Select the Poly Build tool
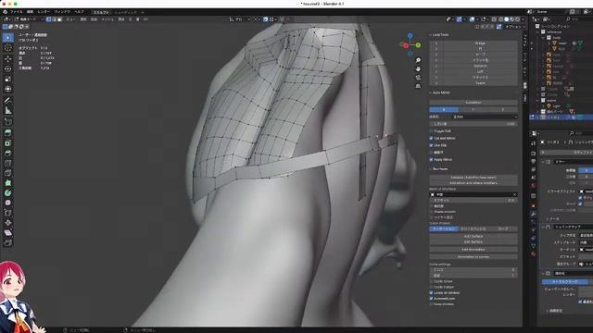593x333 pixels. point(8,183)
